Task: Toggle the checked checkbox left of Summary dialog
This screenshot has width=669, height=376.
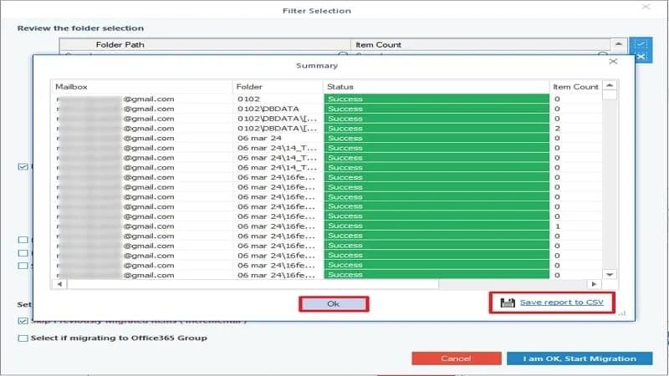Action: coord(23,166)
